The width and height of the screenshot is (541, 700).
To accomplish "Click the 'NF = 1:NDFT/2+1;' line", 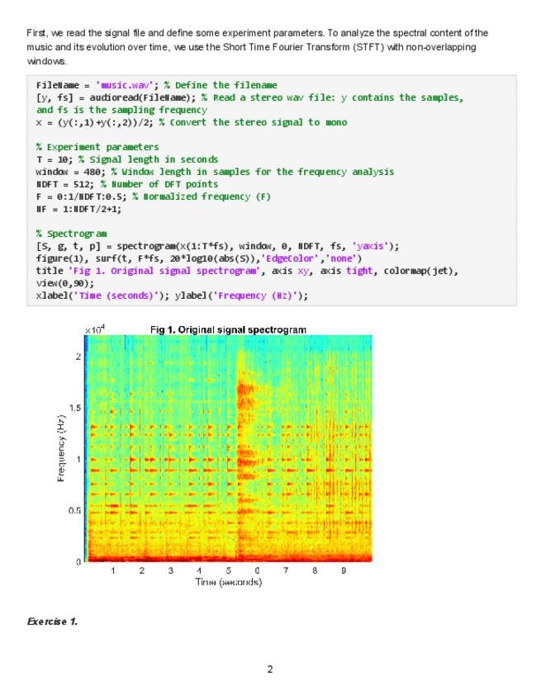I will (78, 209).
